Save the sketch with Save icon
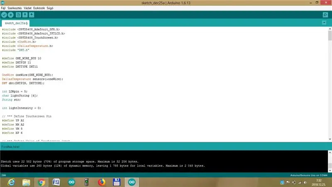The height and width of the screenshot is (187, 332). click(x=32, y=15)
